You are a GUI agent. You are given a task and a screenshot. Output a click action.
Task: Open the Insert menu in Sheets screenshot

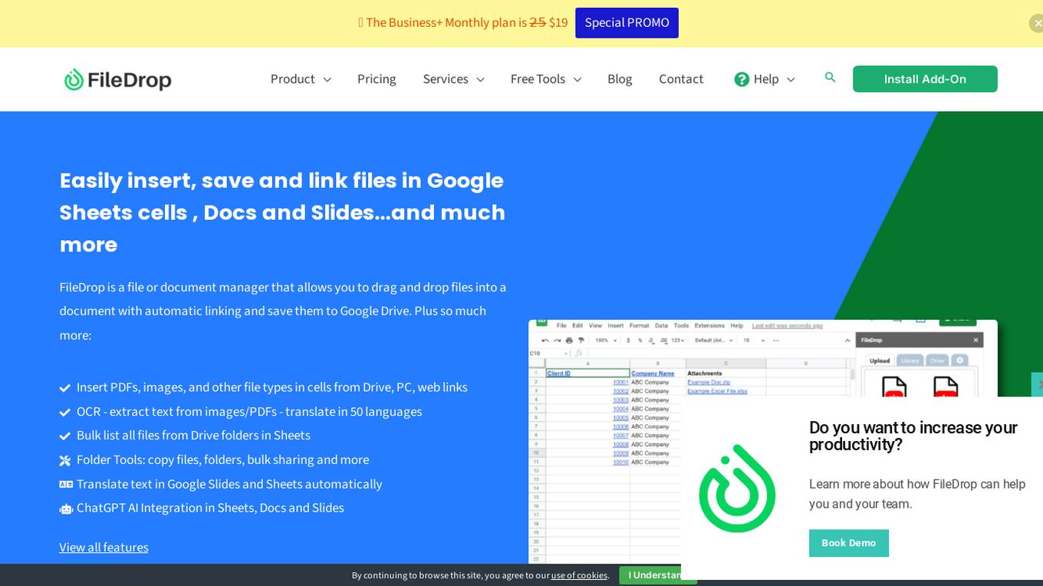(616, 325)
